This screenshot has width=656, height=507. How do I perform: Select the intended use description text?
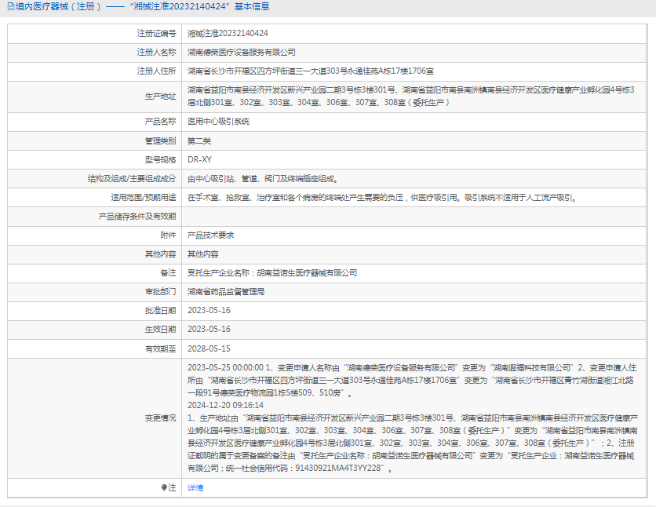382,198
